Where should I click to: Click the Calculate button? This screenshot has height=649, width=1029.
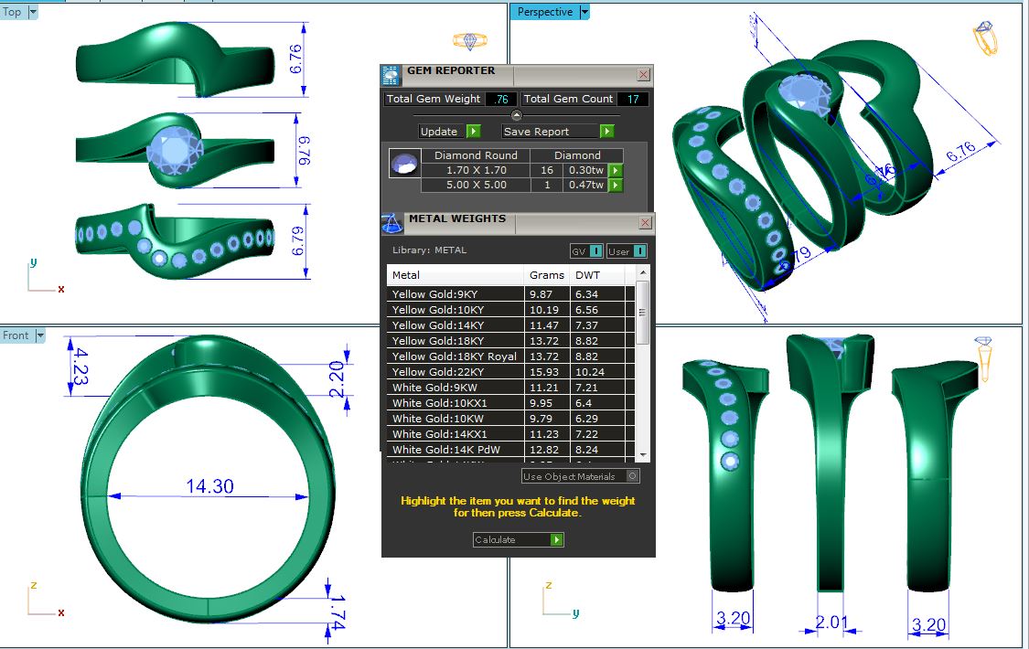click(518, 540)
